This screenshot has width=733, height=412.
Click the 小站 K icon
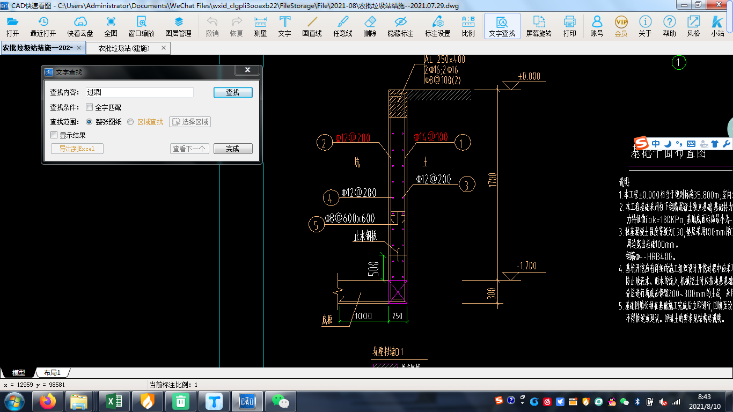[717, 26]
